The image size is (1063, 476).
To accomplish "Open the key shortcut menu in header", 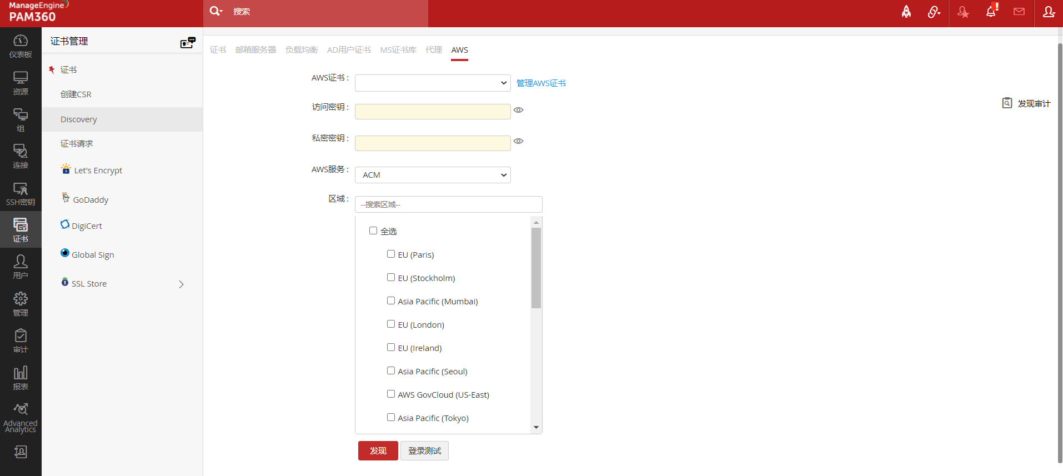I will pyautogui.click(x=934, y=12).
